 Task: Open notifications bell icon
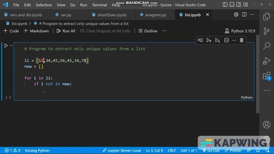258,150
